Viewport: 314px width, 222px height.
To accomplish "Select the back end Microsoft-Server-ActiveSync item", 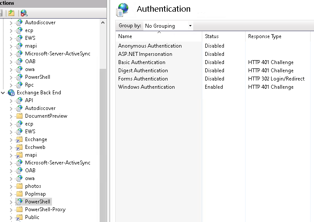I will (58, 163).
